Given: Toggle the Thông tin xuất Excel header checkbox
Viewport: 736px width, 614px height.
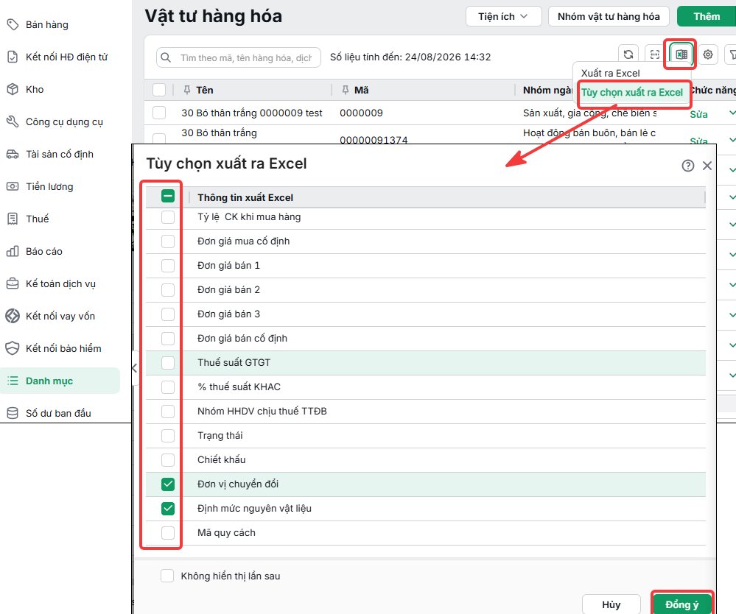Looking at the screenshot, I should [167, 196].
